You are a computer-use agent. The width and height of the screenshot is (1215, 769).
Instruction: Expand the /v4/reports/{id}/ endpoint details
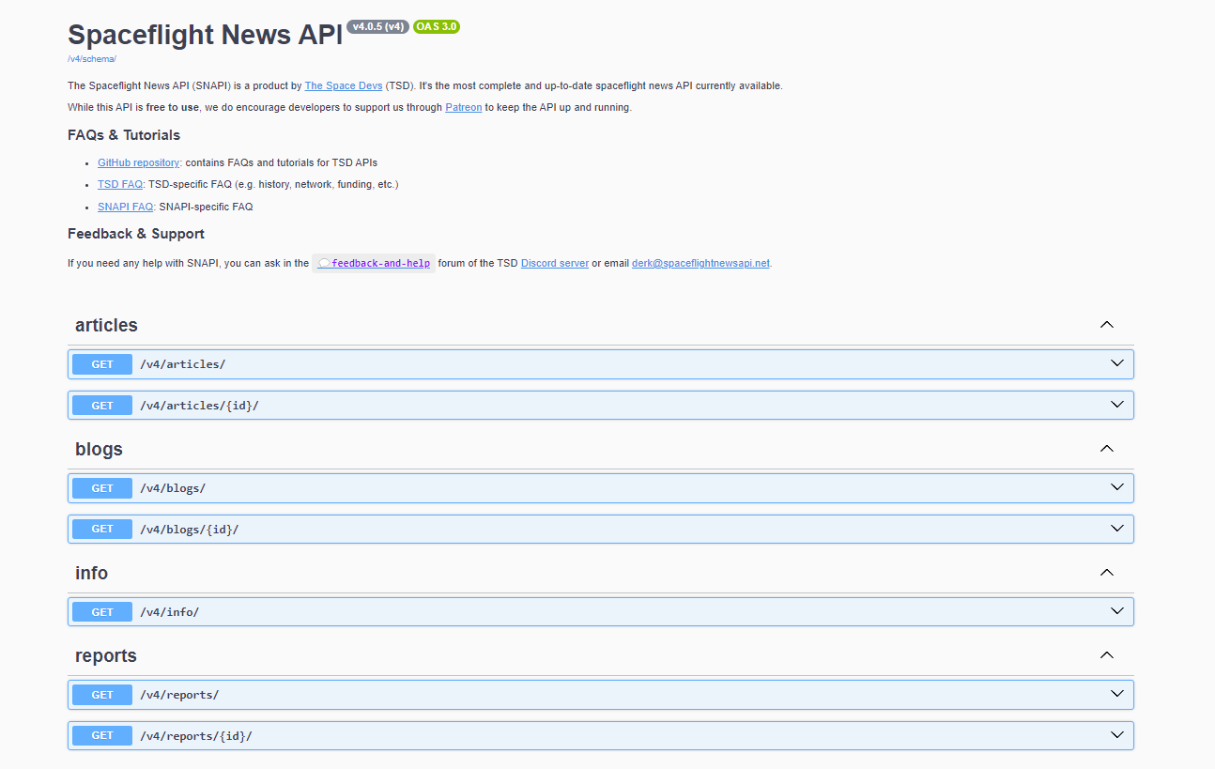[x=1116, y=735]
